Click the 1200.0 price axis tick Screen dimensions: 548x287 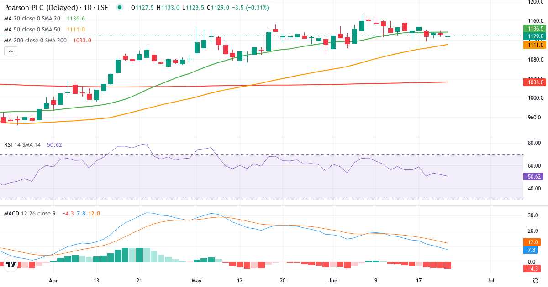(x=535, y=2)
